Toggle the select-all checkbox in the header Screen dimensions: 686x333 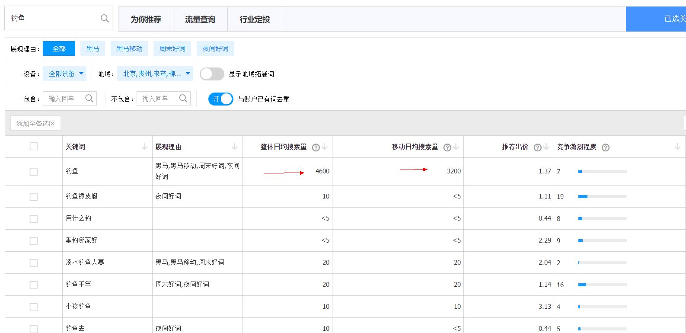click(x=34, y=147)
